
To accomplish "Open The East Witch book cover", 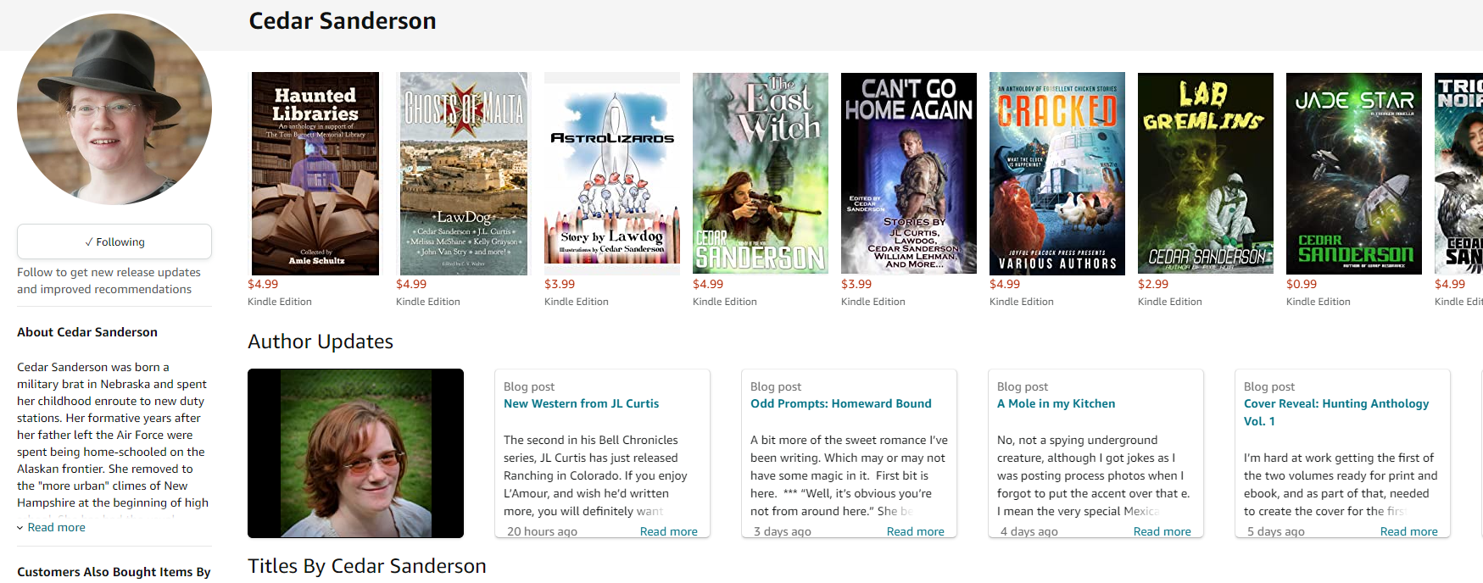I will tap(760, 174).
